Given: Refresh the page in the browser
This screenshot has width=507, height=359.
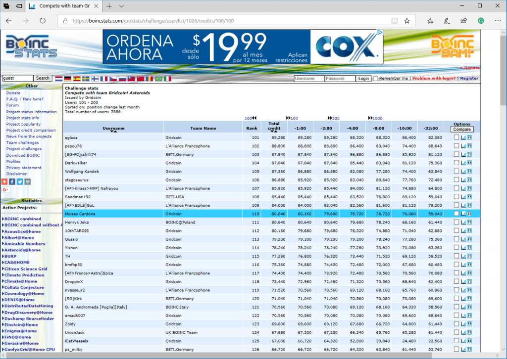Looking at the screenshot, I should [x=43, y=21].
